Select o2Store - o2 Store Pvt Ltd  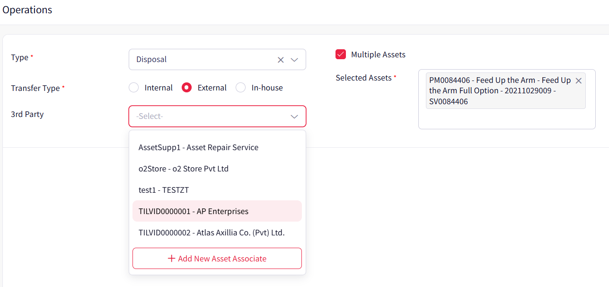pos(184,169)
